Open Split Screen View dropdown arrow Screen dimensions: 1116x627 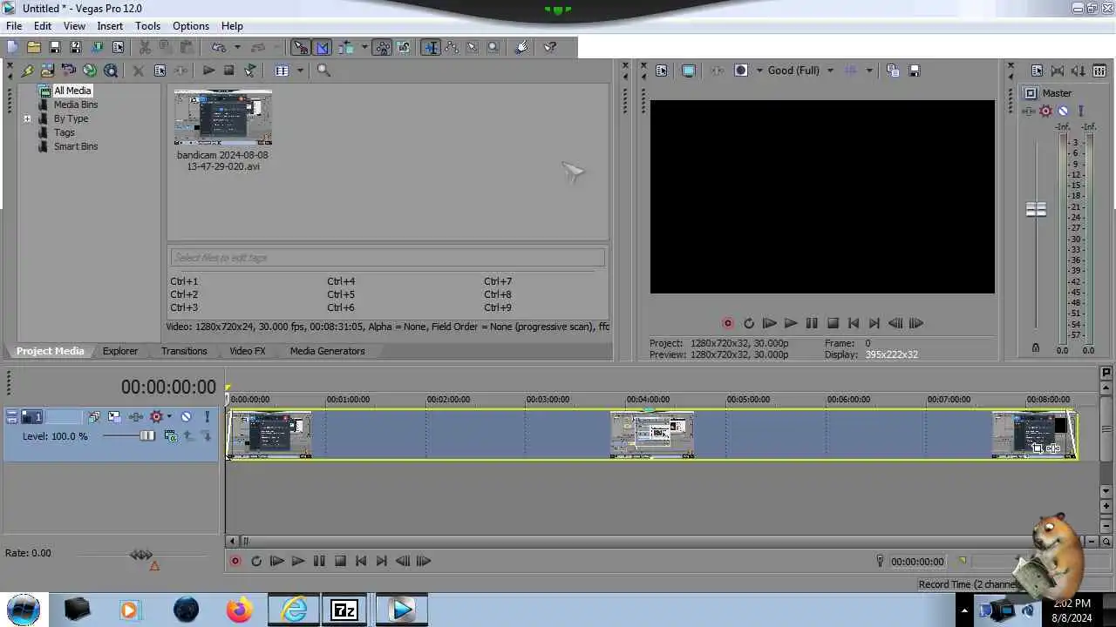click(759, 71)
